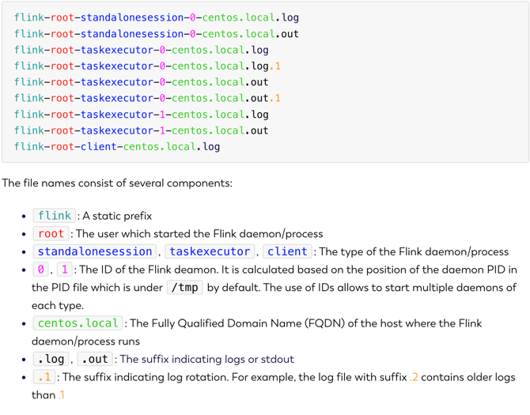This screenshot has height=415, width=530.
Task: Click text 'A static prefix'
Action: coord(117,216)
